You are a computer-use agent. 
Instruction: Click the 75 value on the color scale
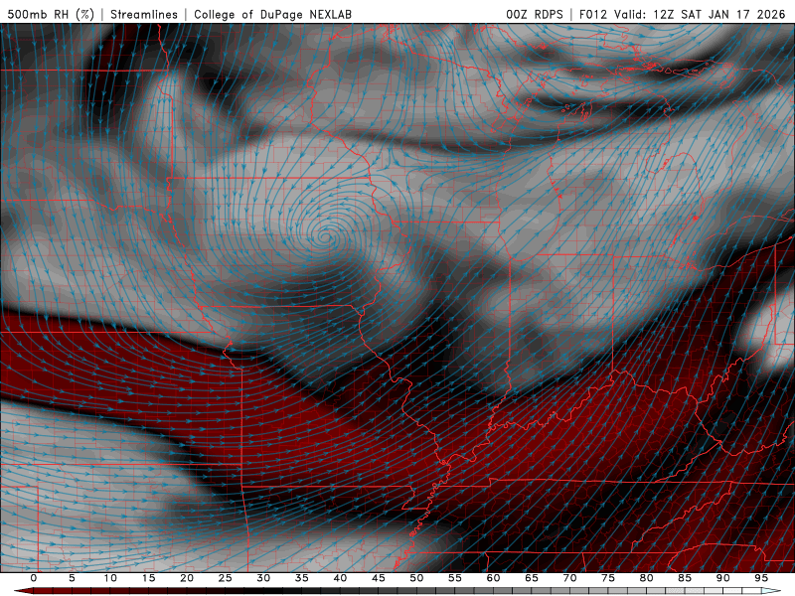608,578
